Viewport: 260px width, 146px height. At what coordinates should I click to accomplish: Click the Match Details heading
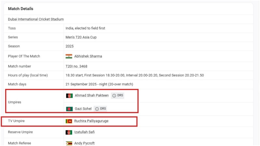[x=20, y=9]
